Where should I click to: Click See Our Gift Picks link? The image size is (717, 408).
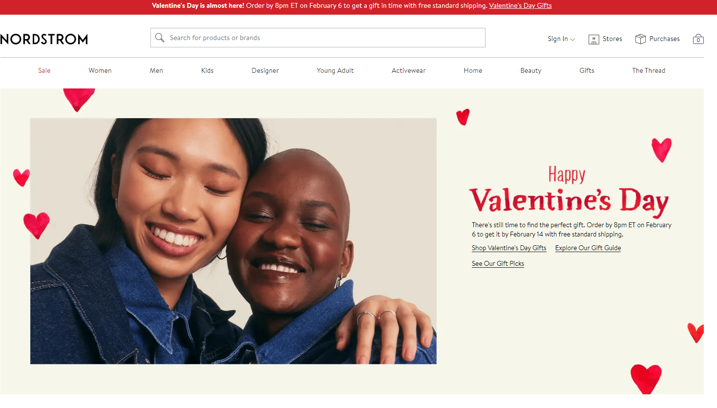[x=498, y=264]
